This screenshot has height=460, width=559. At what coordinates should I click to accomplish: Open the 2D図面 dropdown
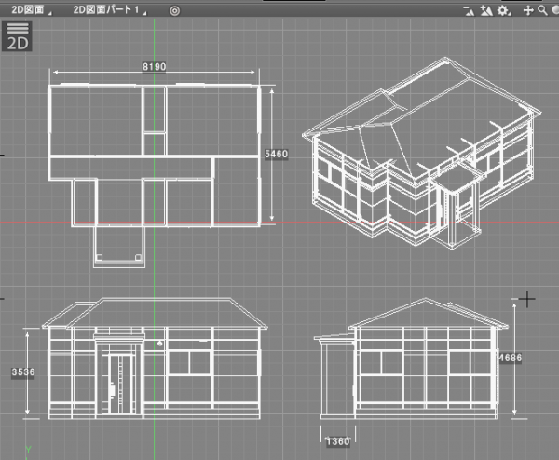28,10
